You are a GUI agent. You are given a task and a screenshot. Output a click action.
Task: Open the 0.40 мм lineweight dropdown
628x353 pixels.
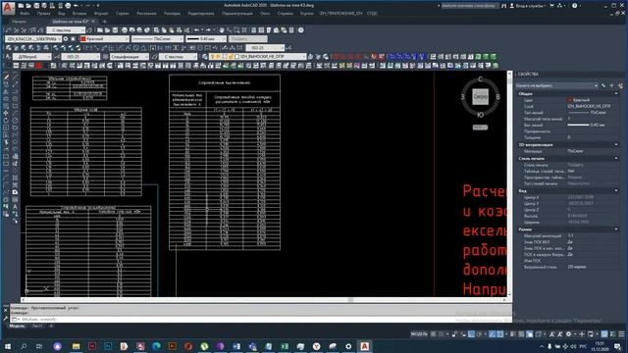(x=206, y=39)
